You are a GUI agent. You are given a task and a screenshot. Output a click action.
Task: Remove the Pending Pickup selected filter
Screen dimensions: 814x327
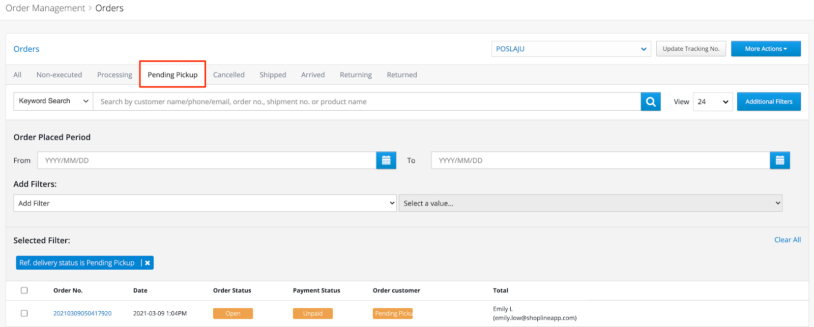click(x=148, y=263)
